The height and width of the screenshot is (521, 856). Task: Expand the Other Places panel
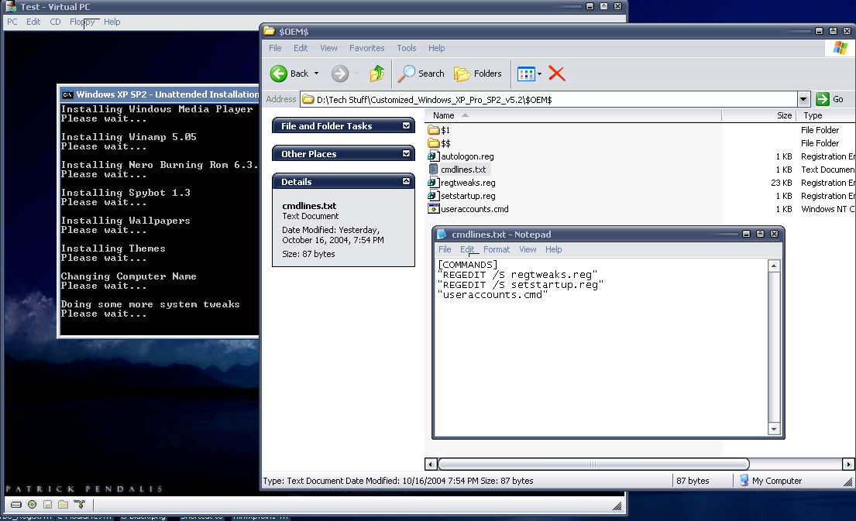click(x=406, y=153)
